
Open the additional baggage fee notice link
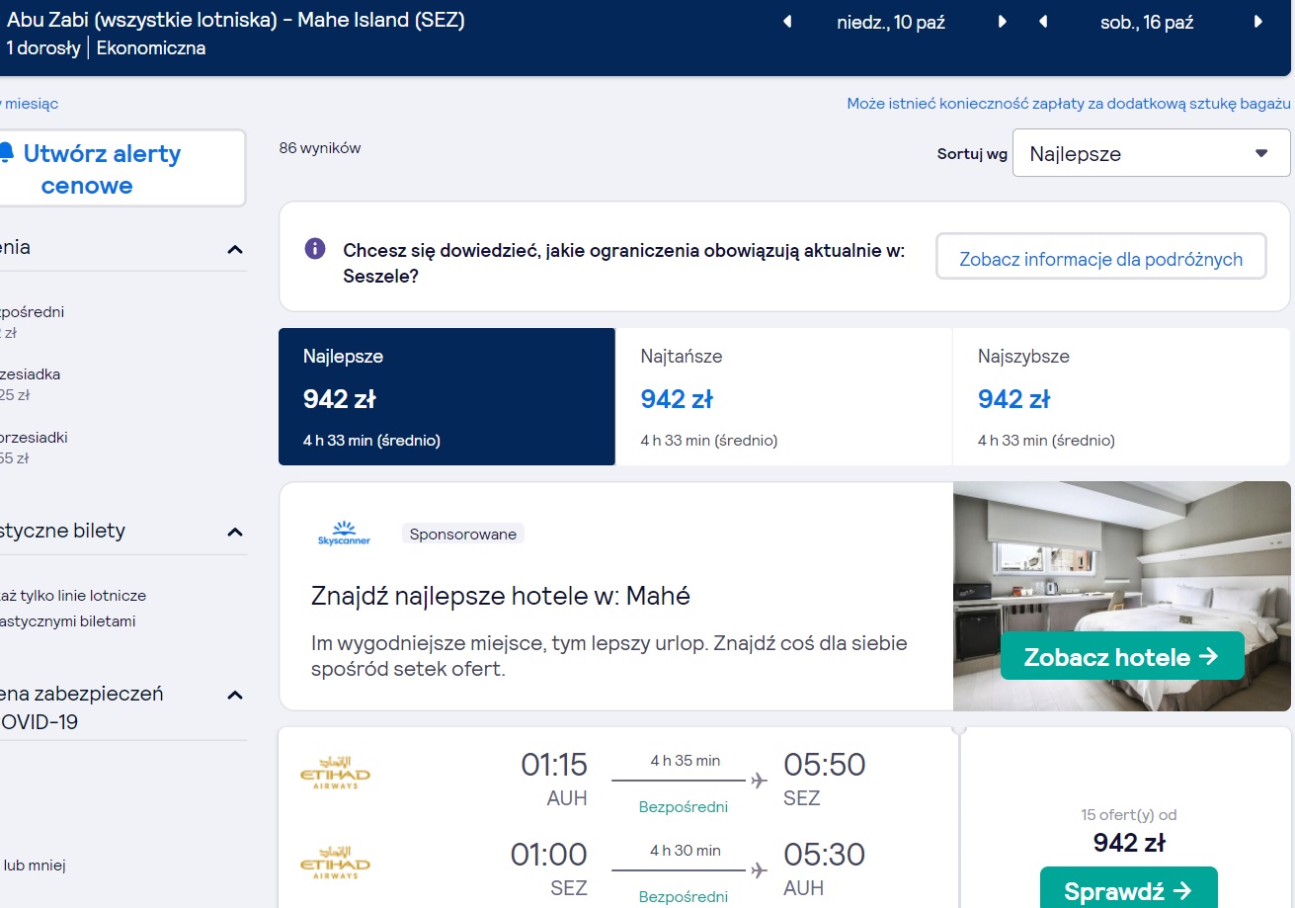(1069, 104)
